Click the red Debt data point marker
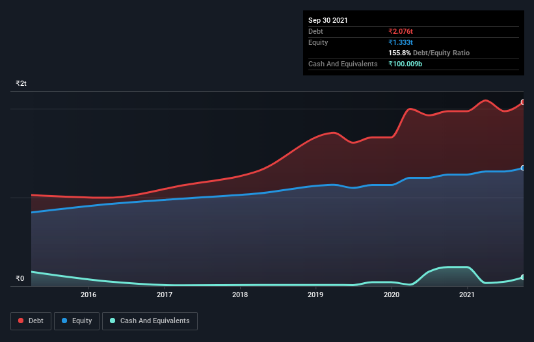This screenshot has width=534, height=342. coord(523,102)
